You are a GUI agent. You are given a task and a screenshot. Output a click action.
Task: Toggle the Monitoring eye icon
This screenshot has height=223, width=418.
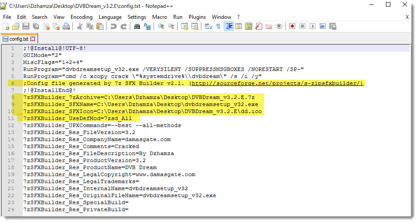tap(279, 26)
